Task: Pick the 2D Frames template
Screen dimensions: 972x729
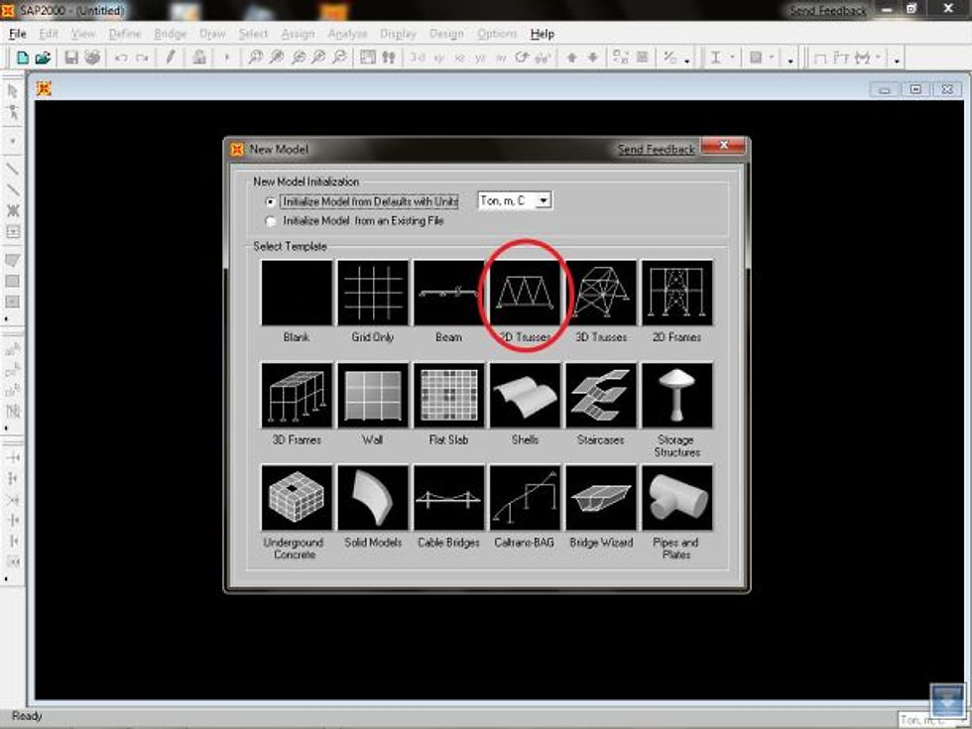Action: [676, 293]
